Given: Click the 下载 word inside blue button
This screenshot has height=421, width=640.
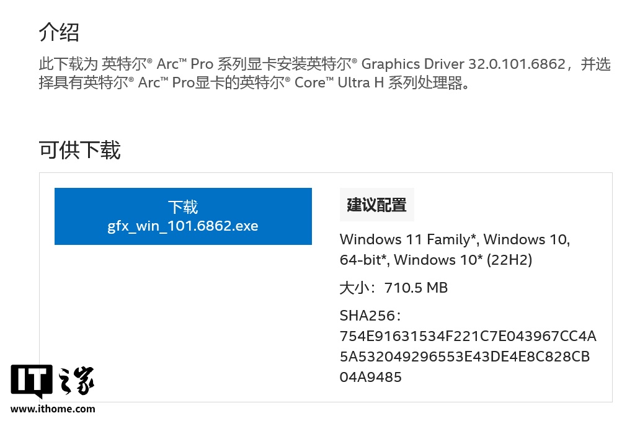Looking at the screenshot, I should click(x=183, y=207).
